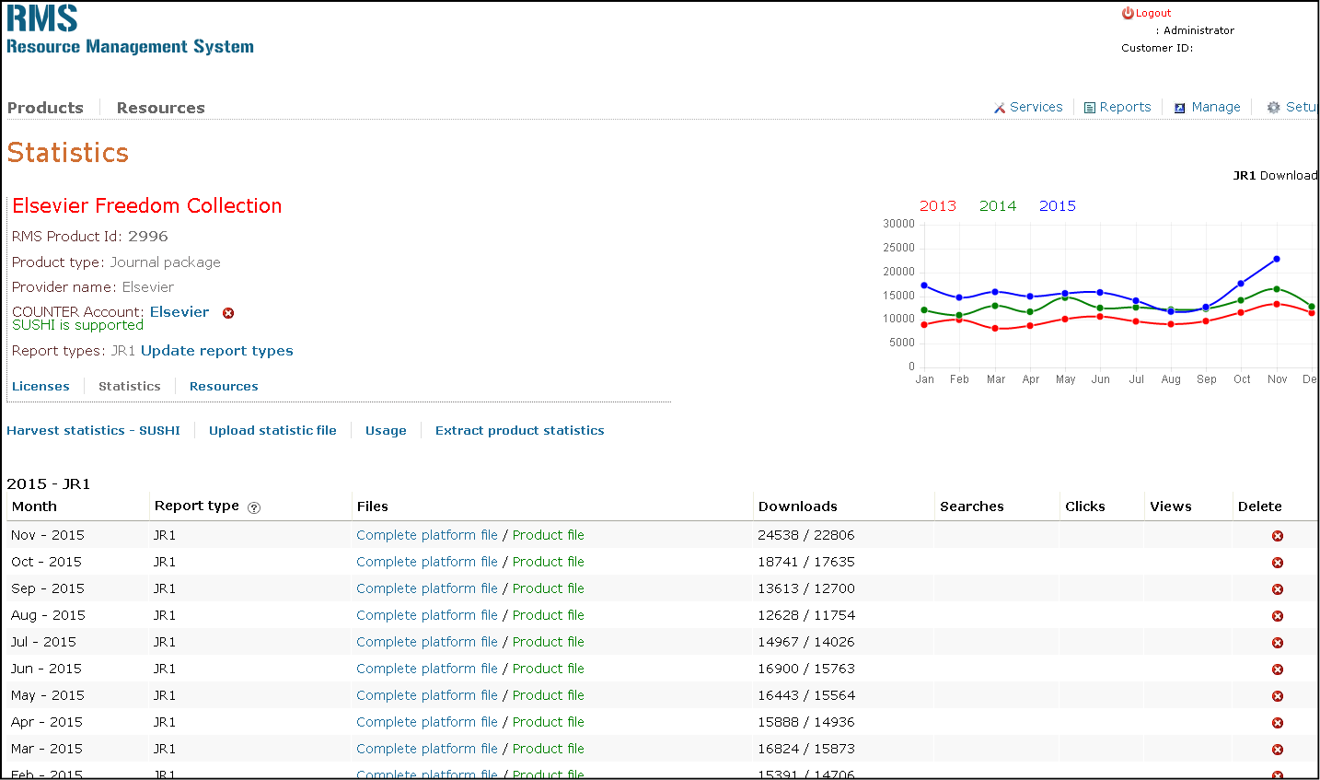Click the Logout power icon
Screen dimensions: 1320x780
pos(1128,13)
